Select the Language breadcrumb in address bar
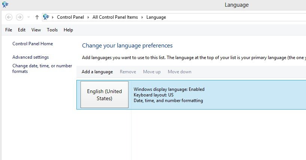The image size is (306, 160). (156, 17)
